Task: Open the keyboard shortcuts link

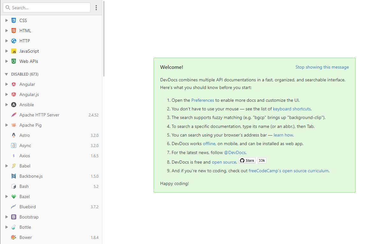Action: coord(292,109)
